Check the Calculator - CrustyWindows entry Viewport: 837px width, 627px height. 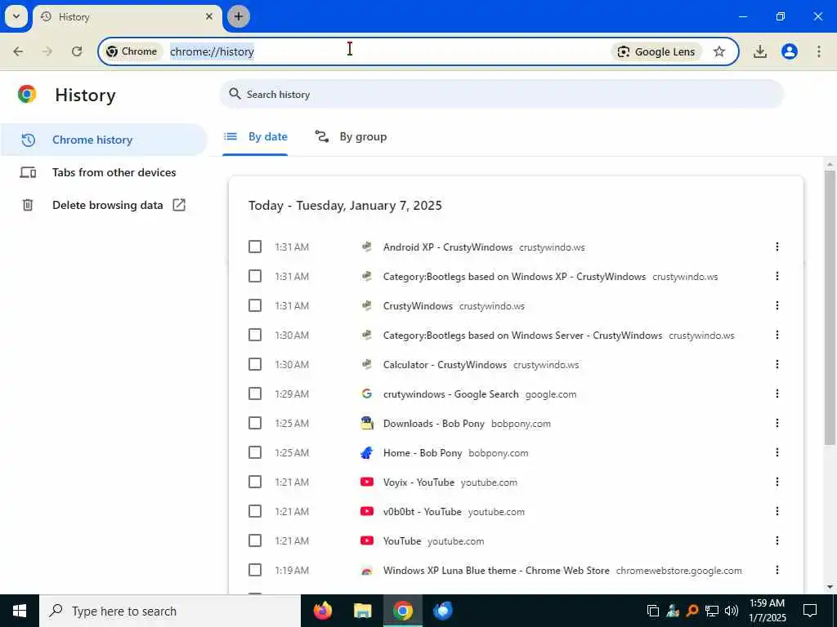(x=255, y=364)
